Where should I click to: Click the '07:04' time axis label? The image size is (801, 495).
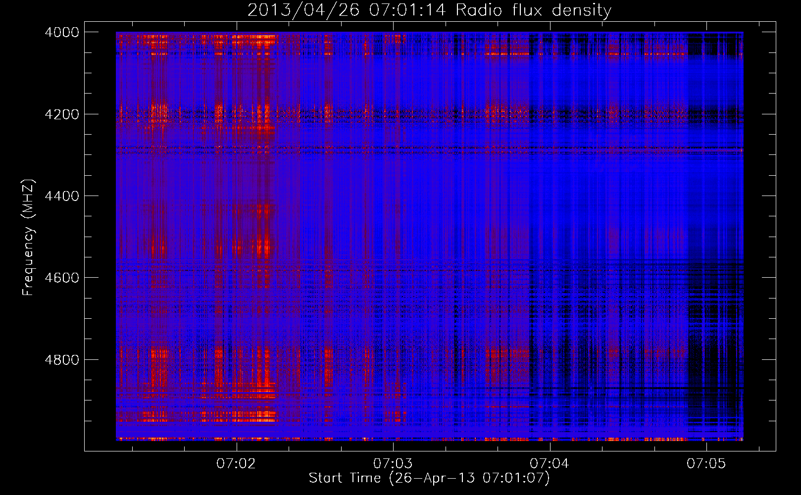tap(550, 463)
